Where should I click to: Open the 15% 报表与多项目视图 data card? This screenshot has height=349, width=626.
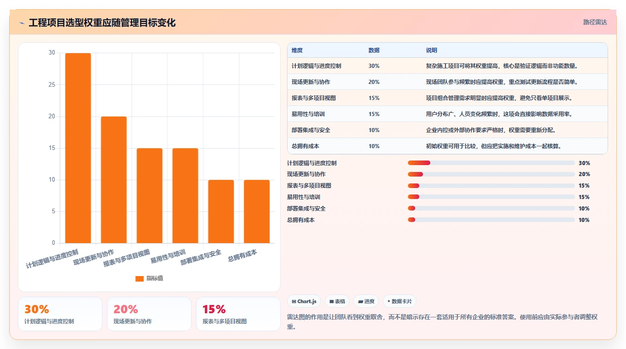pos(238,314)
